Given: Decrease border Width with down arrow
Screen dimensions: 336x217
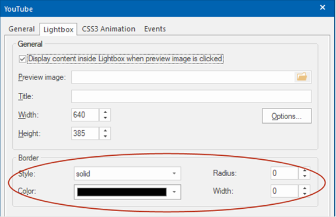Looking at the screenshot, I should pos(304,194).
